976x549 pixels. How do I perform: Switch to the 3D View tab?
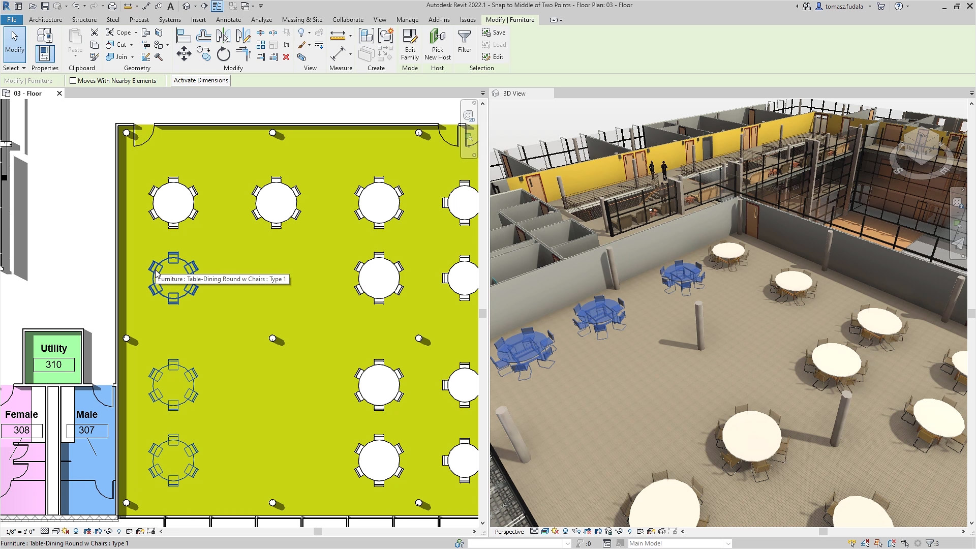[514, 94]
